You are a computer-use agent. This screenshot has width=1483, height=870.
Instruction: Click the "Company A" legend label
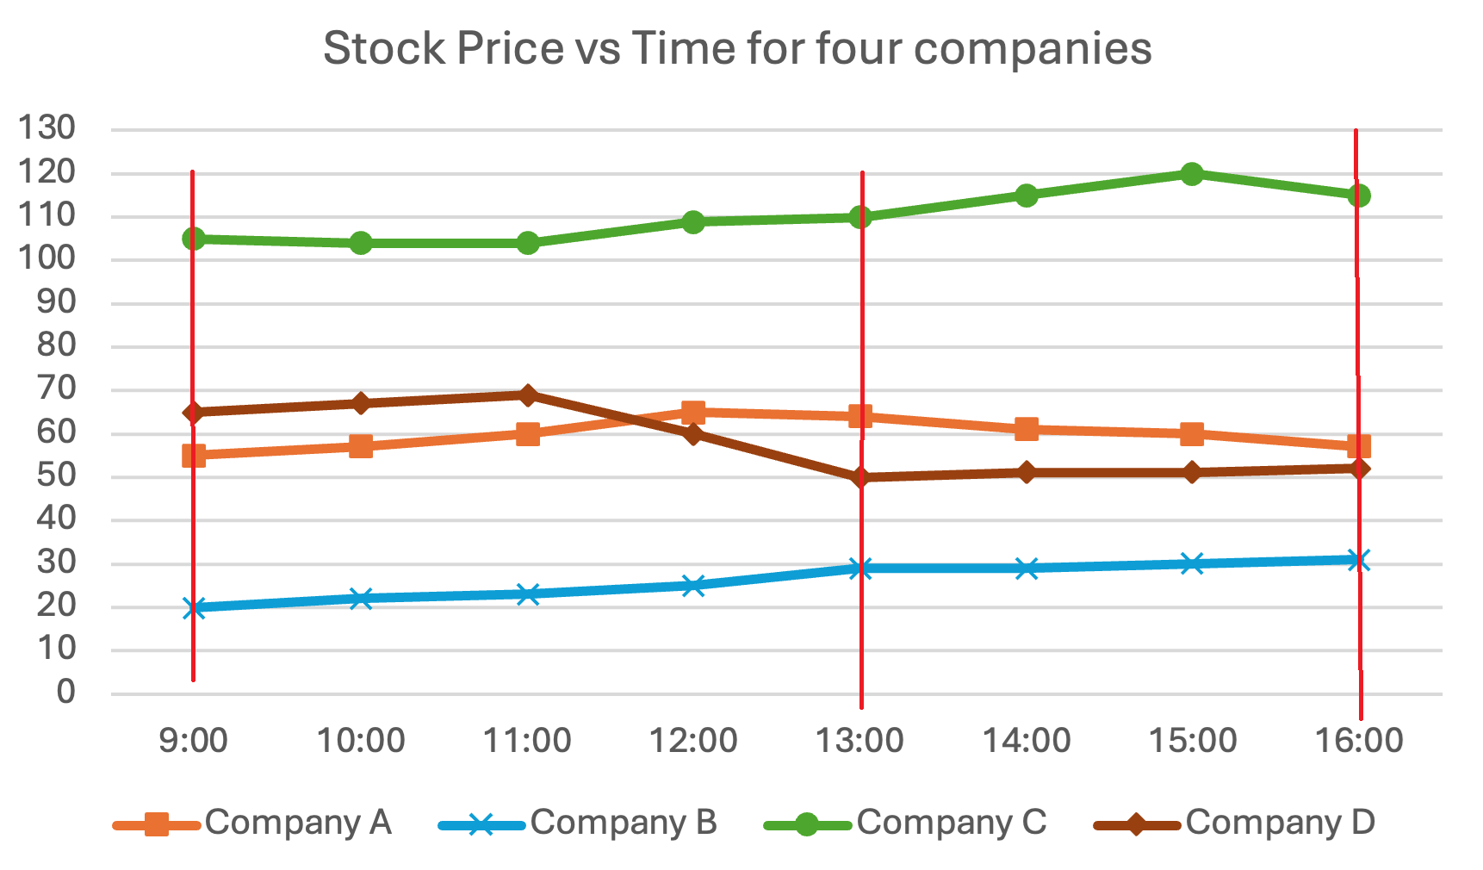pyautogui.click(x=298, y=823)
